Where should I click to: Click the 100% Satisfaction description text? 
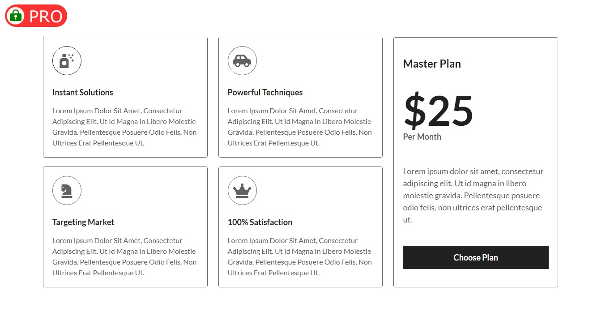300,257
